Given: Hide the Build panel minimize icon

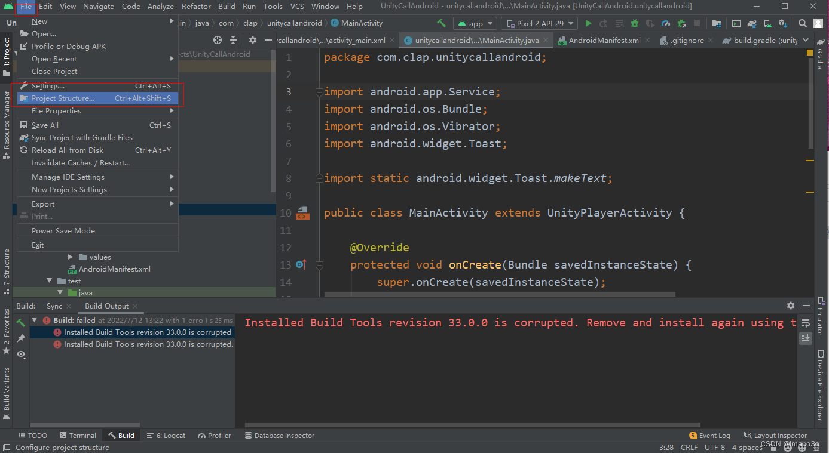Looking at the screenshot, I should pos(806,306).
